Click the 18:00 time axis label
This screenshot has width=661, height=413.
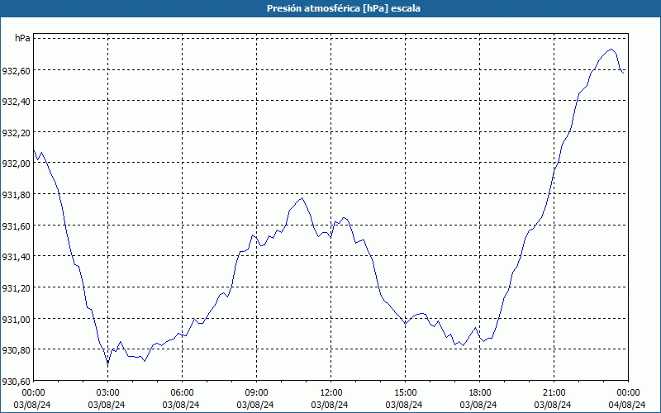coord(480,393)
